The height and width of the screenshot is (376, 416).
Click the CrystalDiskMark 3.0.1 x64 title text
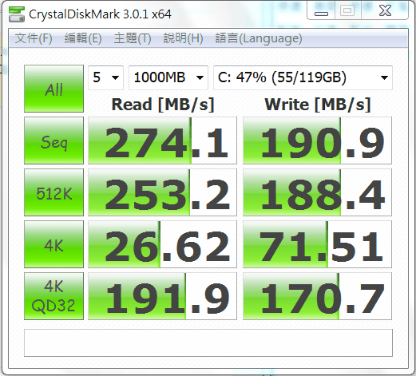point(100,14)
